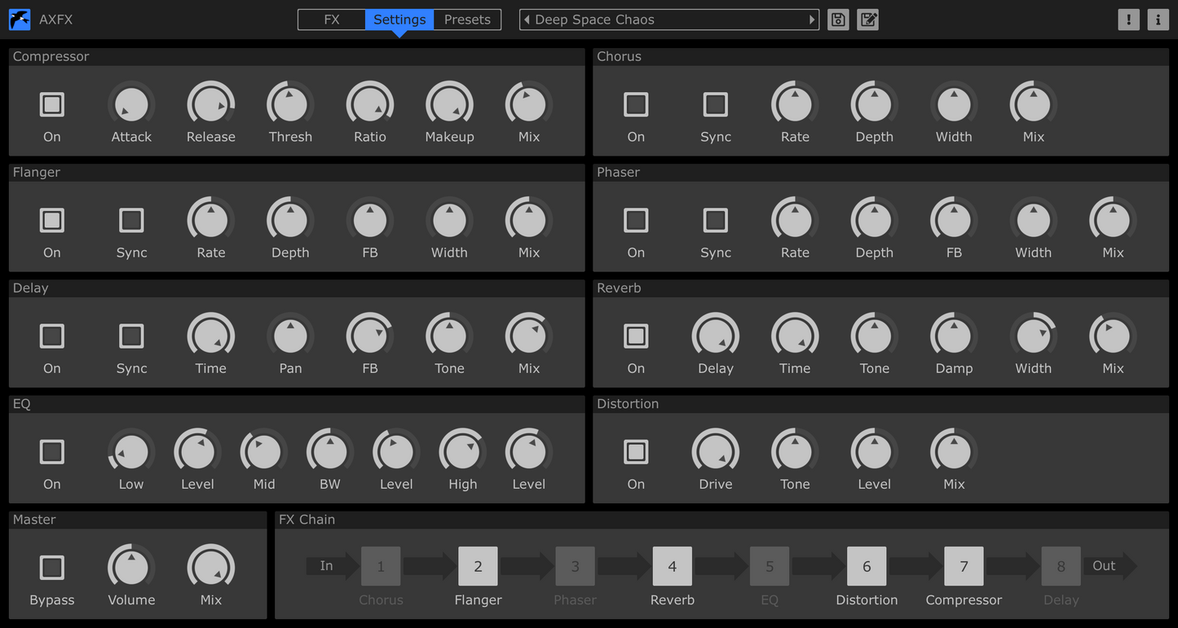Click the Master Volume knob
This screenshot has width=1178, height=628.
click(131, 567)
